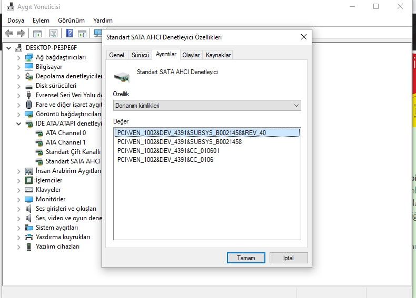
Task: Open the Eylem menu
Action: coord(41,20)
